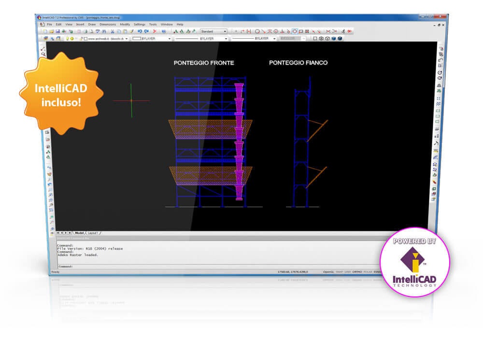Switch to the Model tab

pyautogui.click(x=79, y=233)
